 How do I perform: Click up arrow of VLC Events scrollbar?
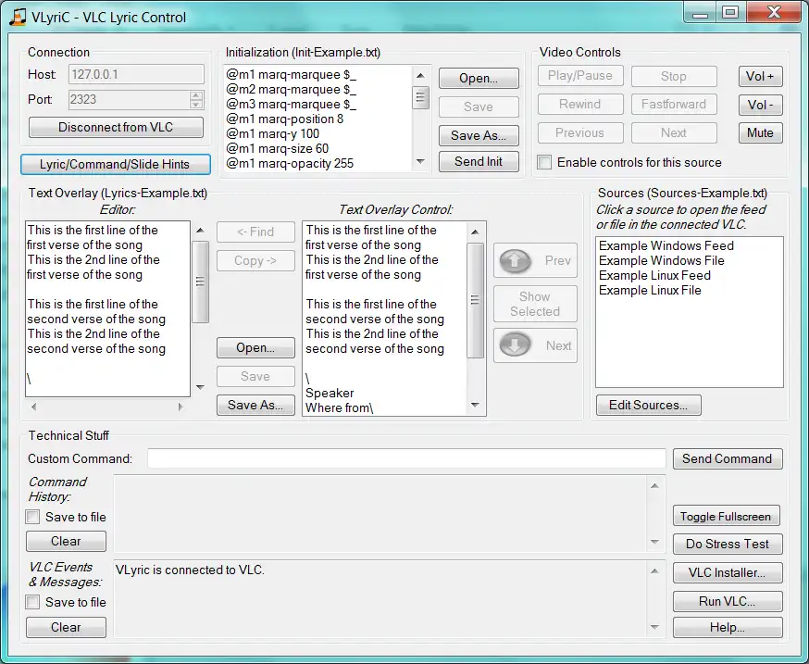(654, 571)
